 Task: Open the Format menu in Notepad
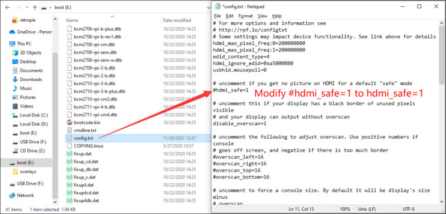click(245, 16)
